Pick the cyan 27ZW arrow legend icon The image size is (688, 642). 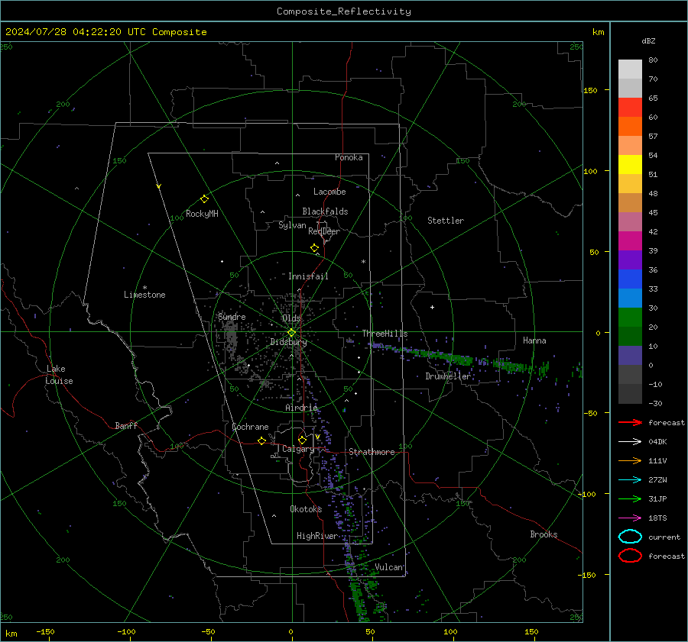630,480
